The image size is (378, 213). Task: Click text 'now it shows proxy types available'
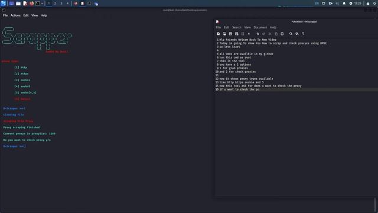pyautogui.click(x=246, y=79)
